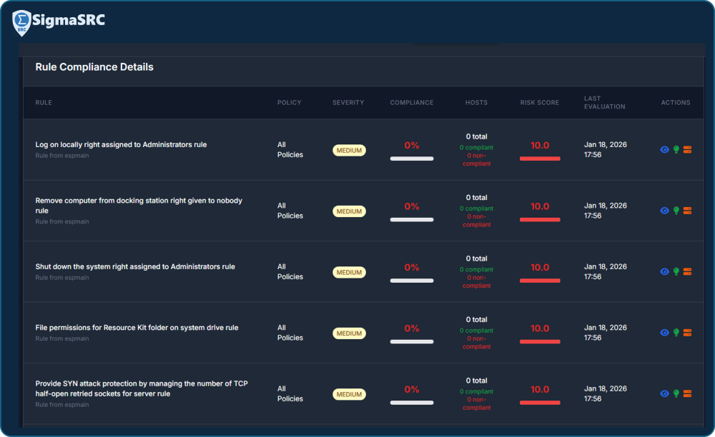This screenshot has height=437, width=715.
Task: Click '0 compliant' in SYN attack protection row
Action: point(476,391)
